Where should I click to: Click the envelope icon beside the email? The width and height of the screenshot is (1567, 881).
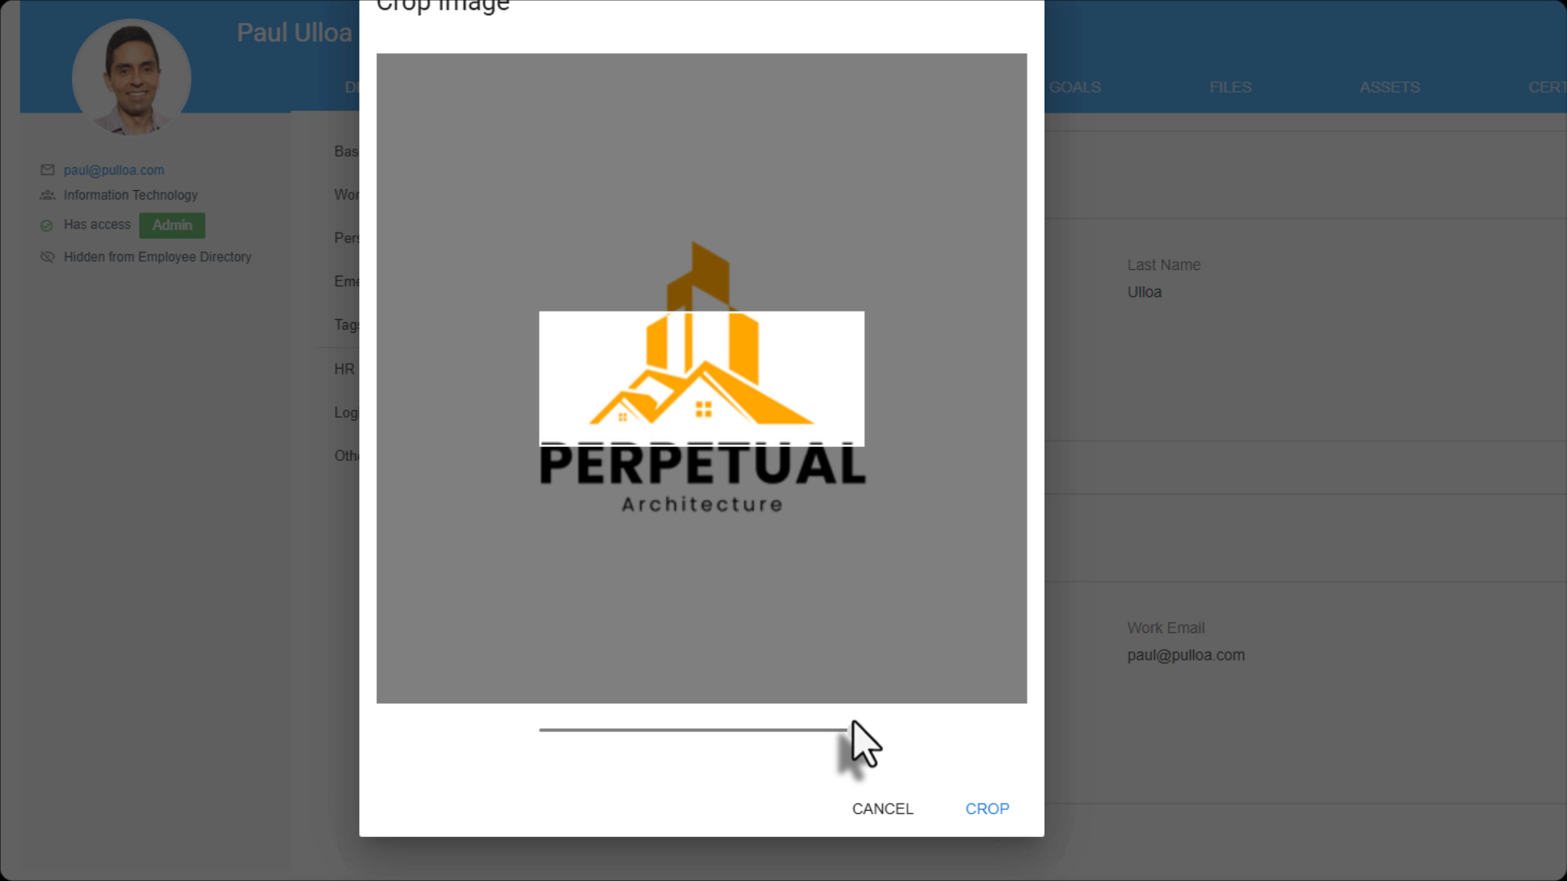tap(47, 170)
